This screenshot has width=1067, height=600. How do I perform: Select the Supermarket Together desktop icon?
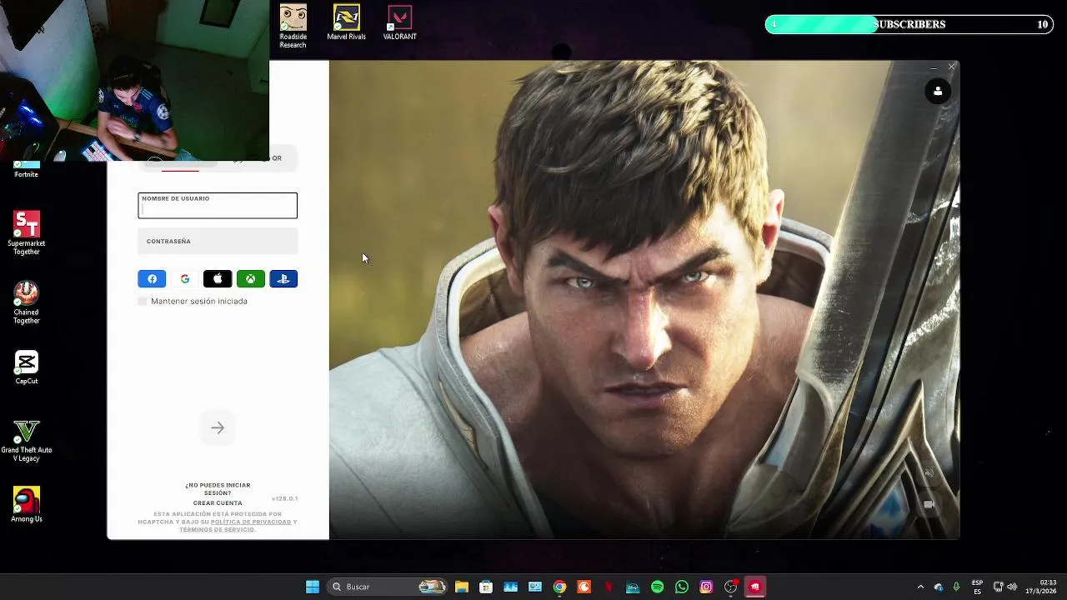(27, 233)
